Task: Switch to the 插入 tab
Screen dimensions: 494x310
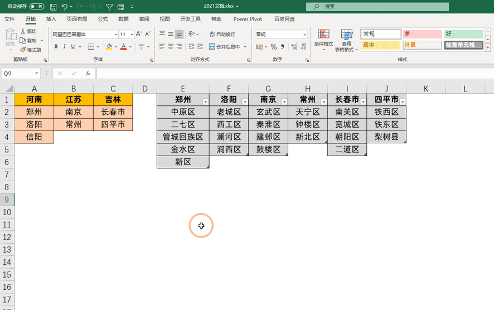Action: click(x=51, y=19)
